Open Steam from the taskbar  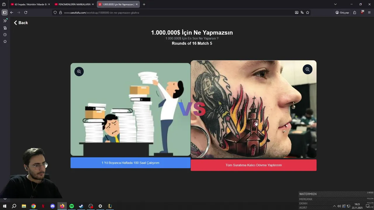(x=81, y=206)
